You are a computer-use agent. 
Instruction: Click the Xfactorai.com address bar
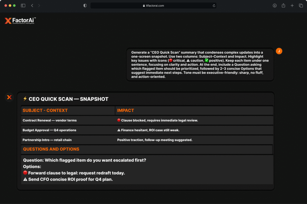[x=153, y=6]
